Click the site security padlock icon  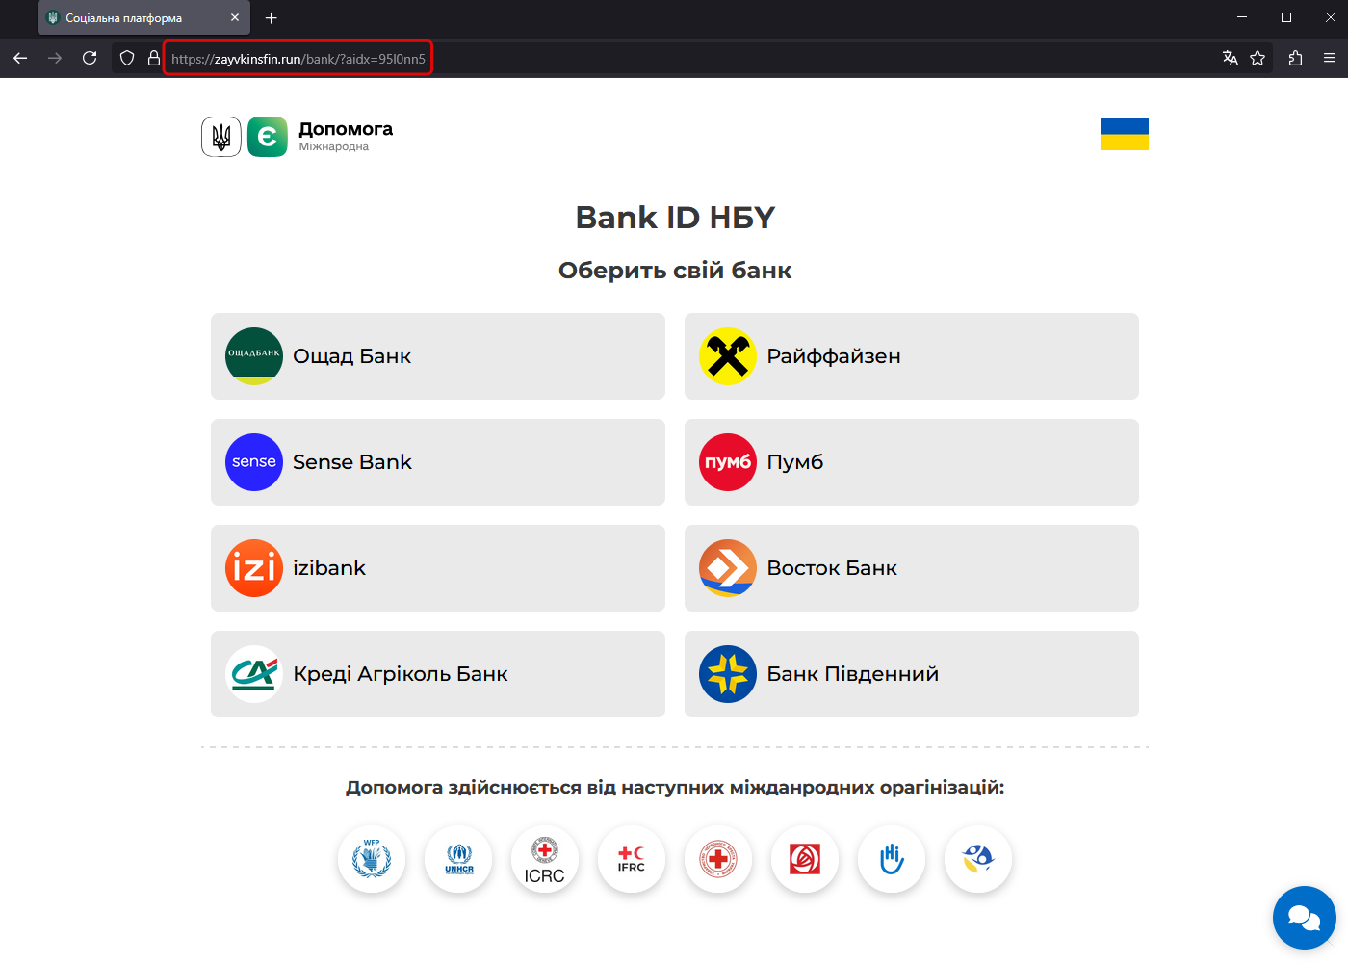pyautogui.click(x=154, y=58)
